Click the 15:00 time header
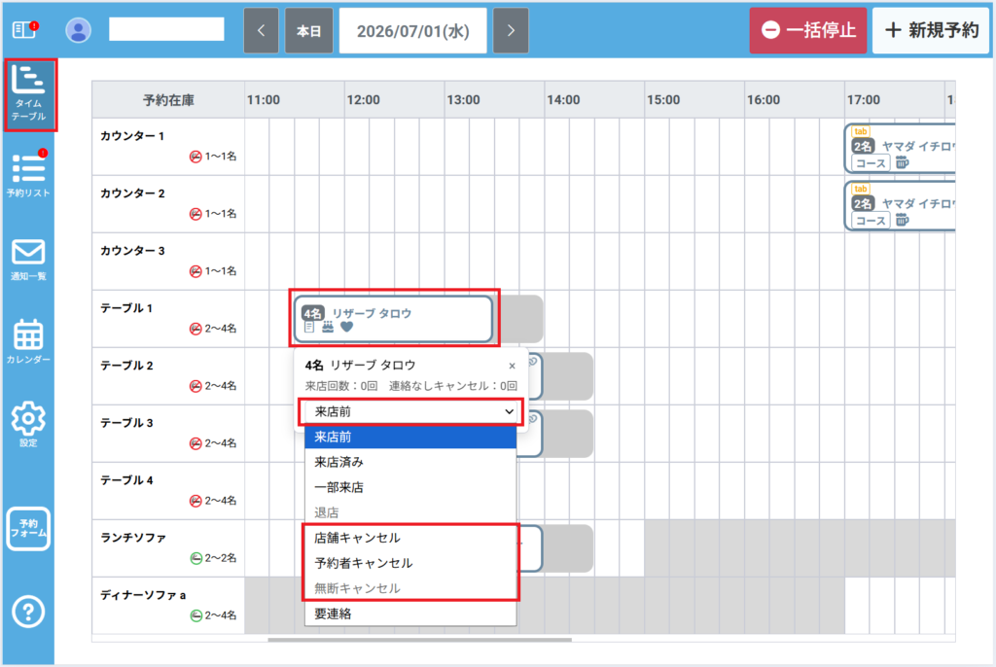The image size is (996, 667). click(x=663, y=100)
